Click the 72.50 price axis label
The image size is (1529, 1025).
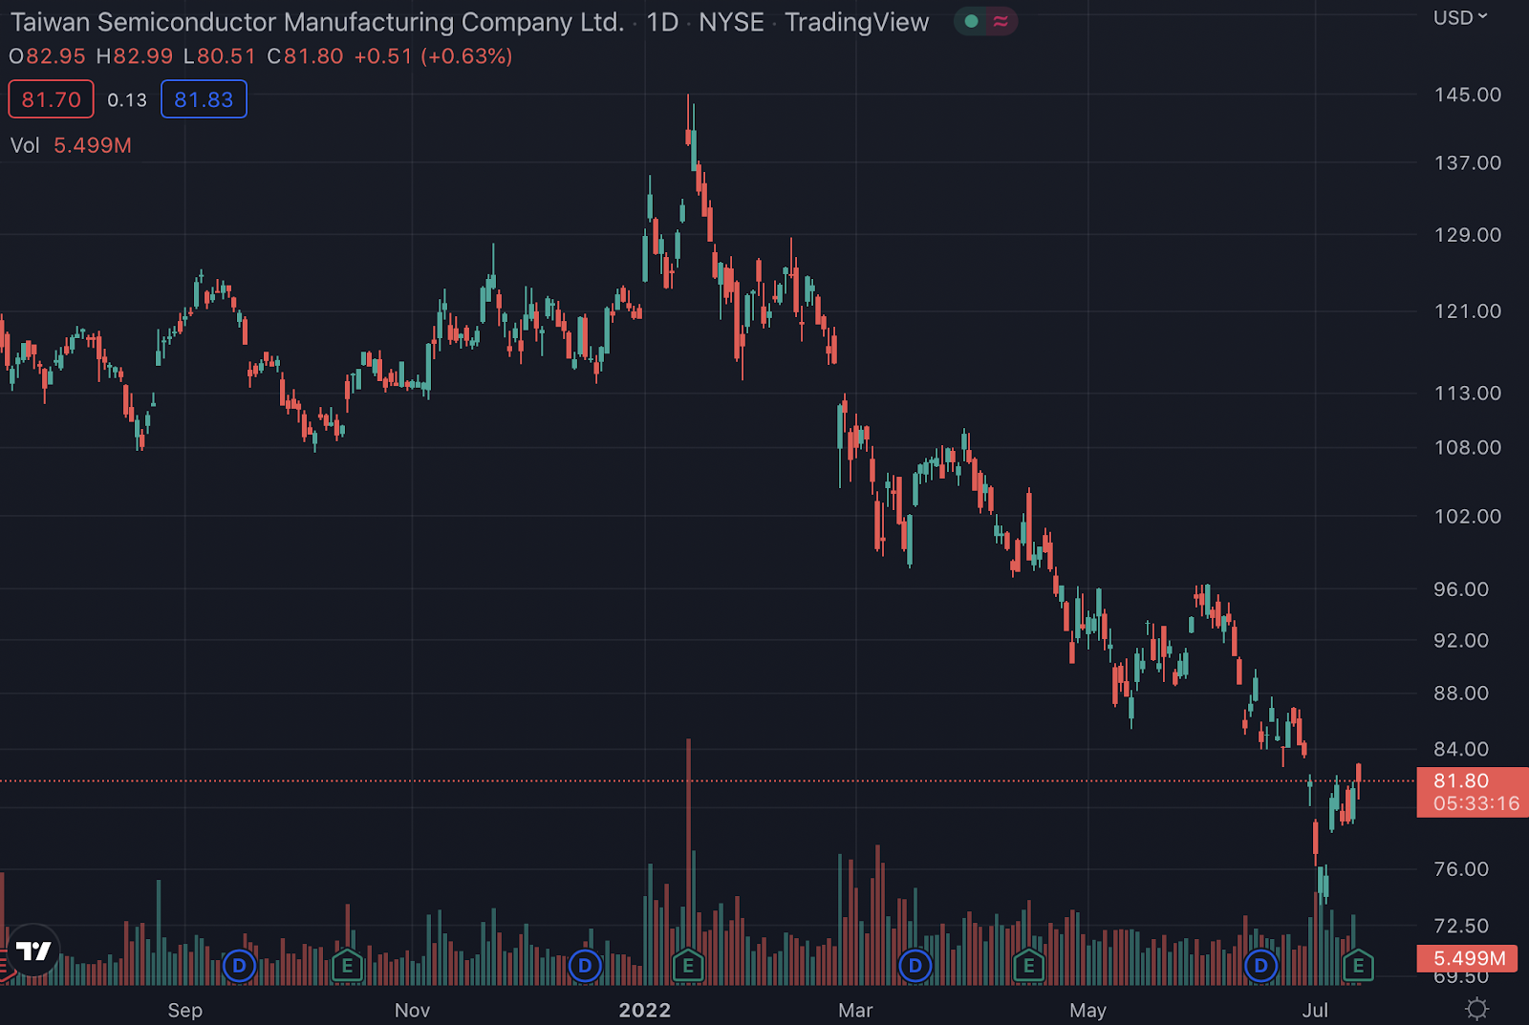tap(1461, 926)
